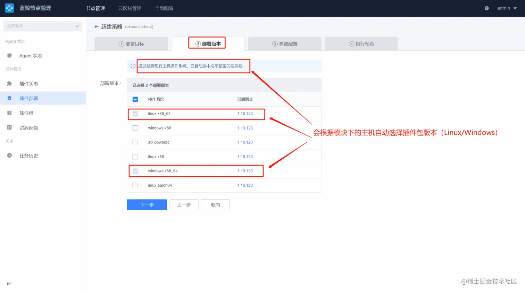Screen dimensions: 525x293
Task: Open version 1.19.123 link for linux x86_64
Action: point(245,114)
